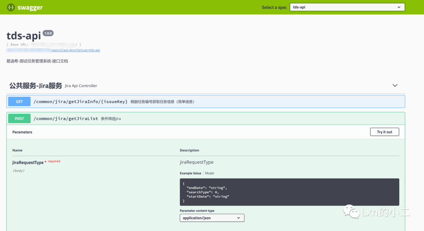Click the tds-api title heading
Image resolution: width=424 pixels, height=231 pixels.
point(24,36)
